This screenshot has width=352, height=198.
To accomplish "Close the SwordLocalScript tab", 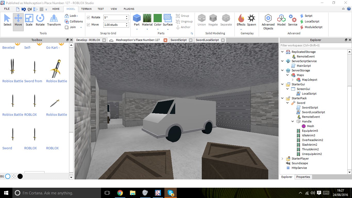I will (223, 40).
